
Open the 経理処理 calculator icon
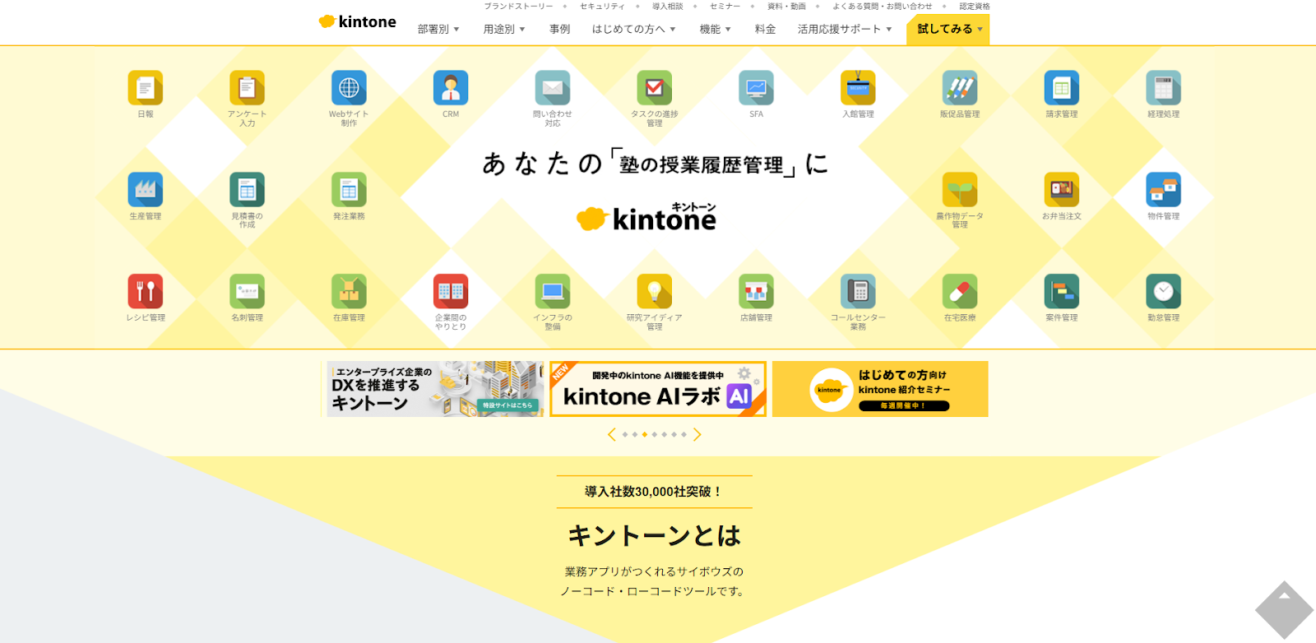pos(1164,88)
